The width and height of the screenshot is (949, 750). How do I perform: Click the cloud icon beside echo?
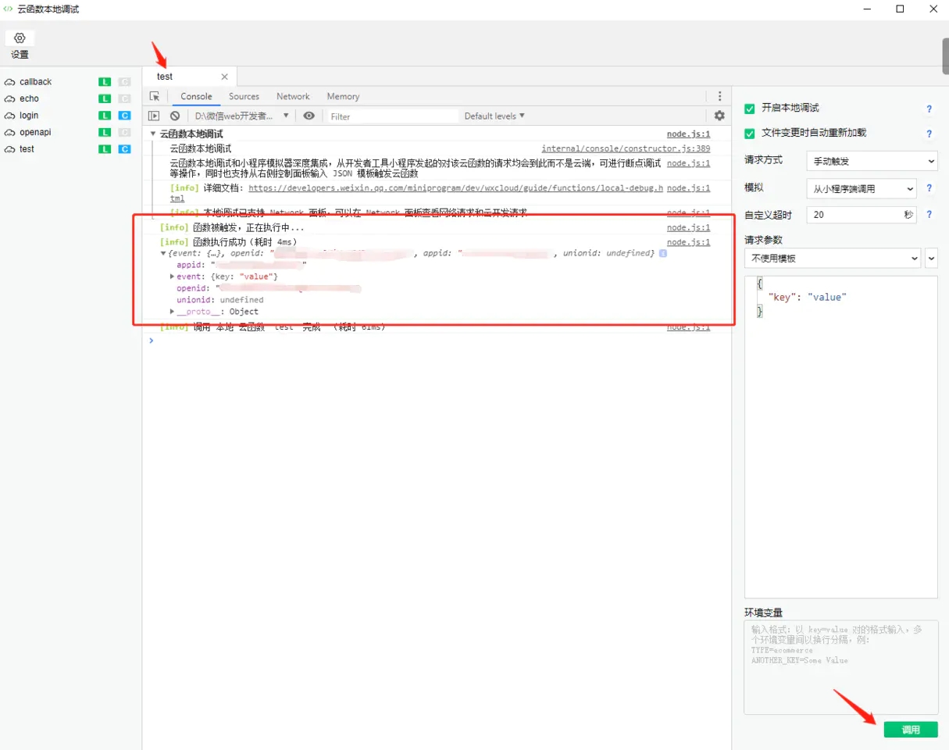[x=10, y=99]
